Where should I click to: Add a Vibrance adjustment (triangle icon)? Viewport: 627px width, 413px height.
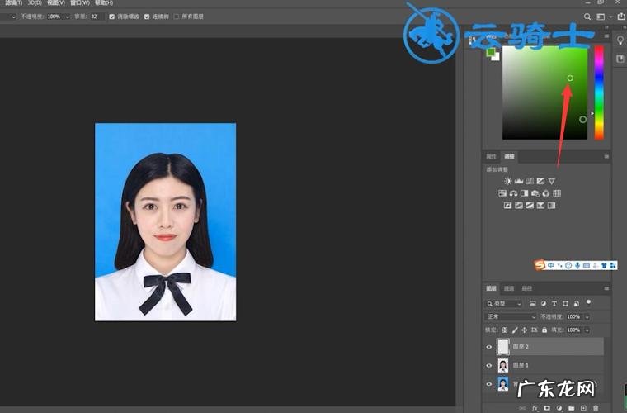(x=552, y=181)
